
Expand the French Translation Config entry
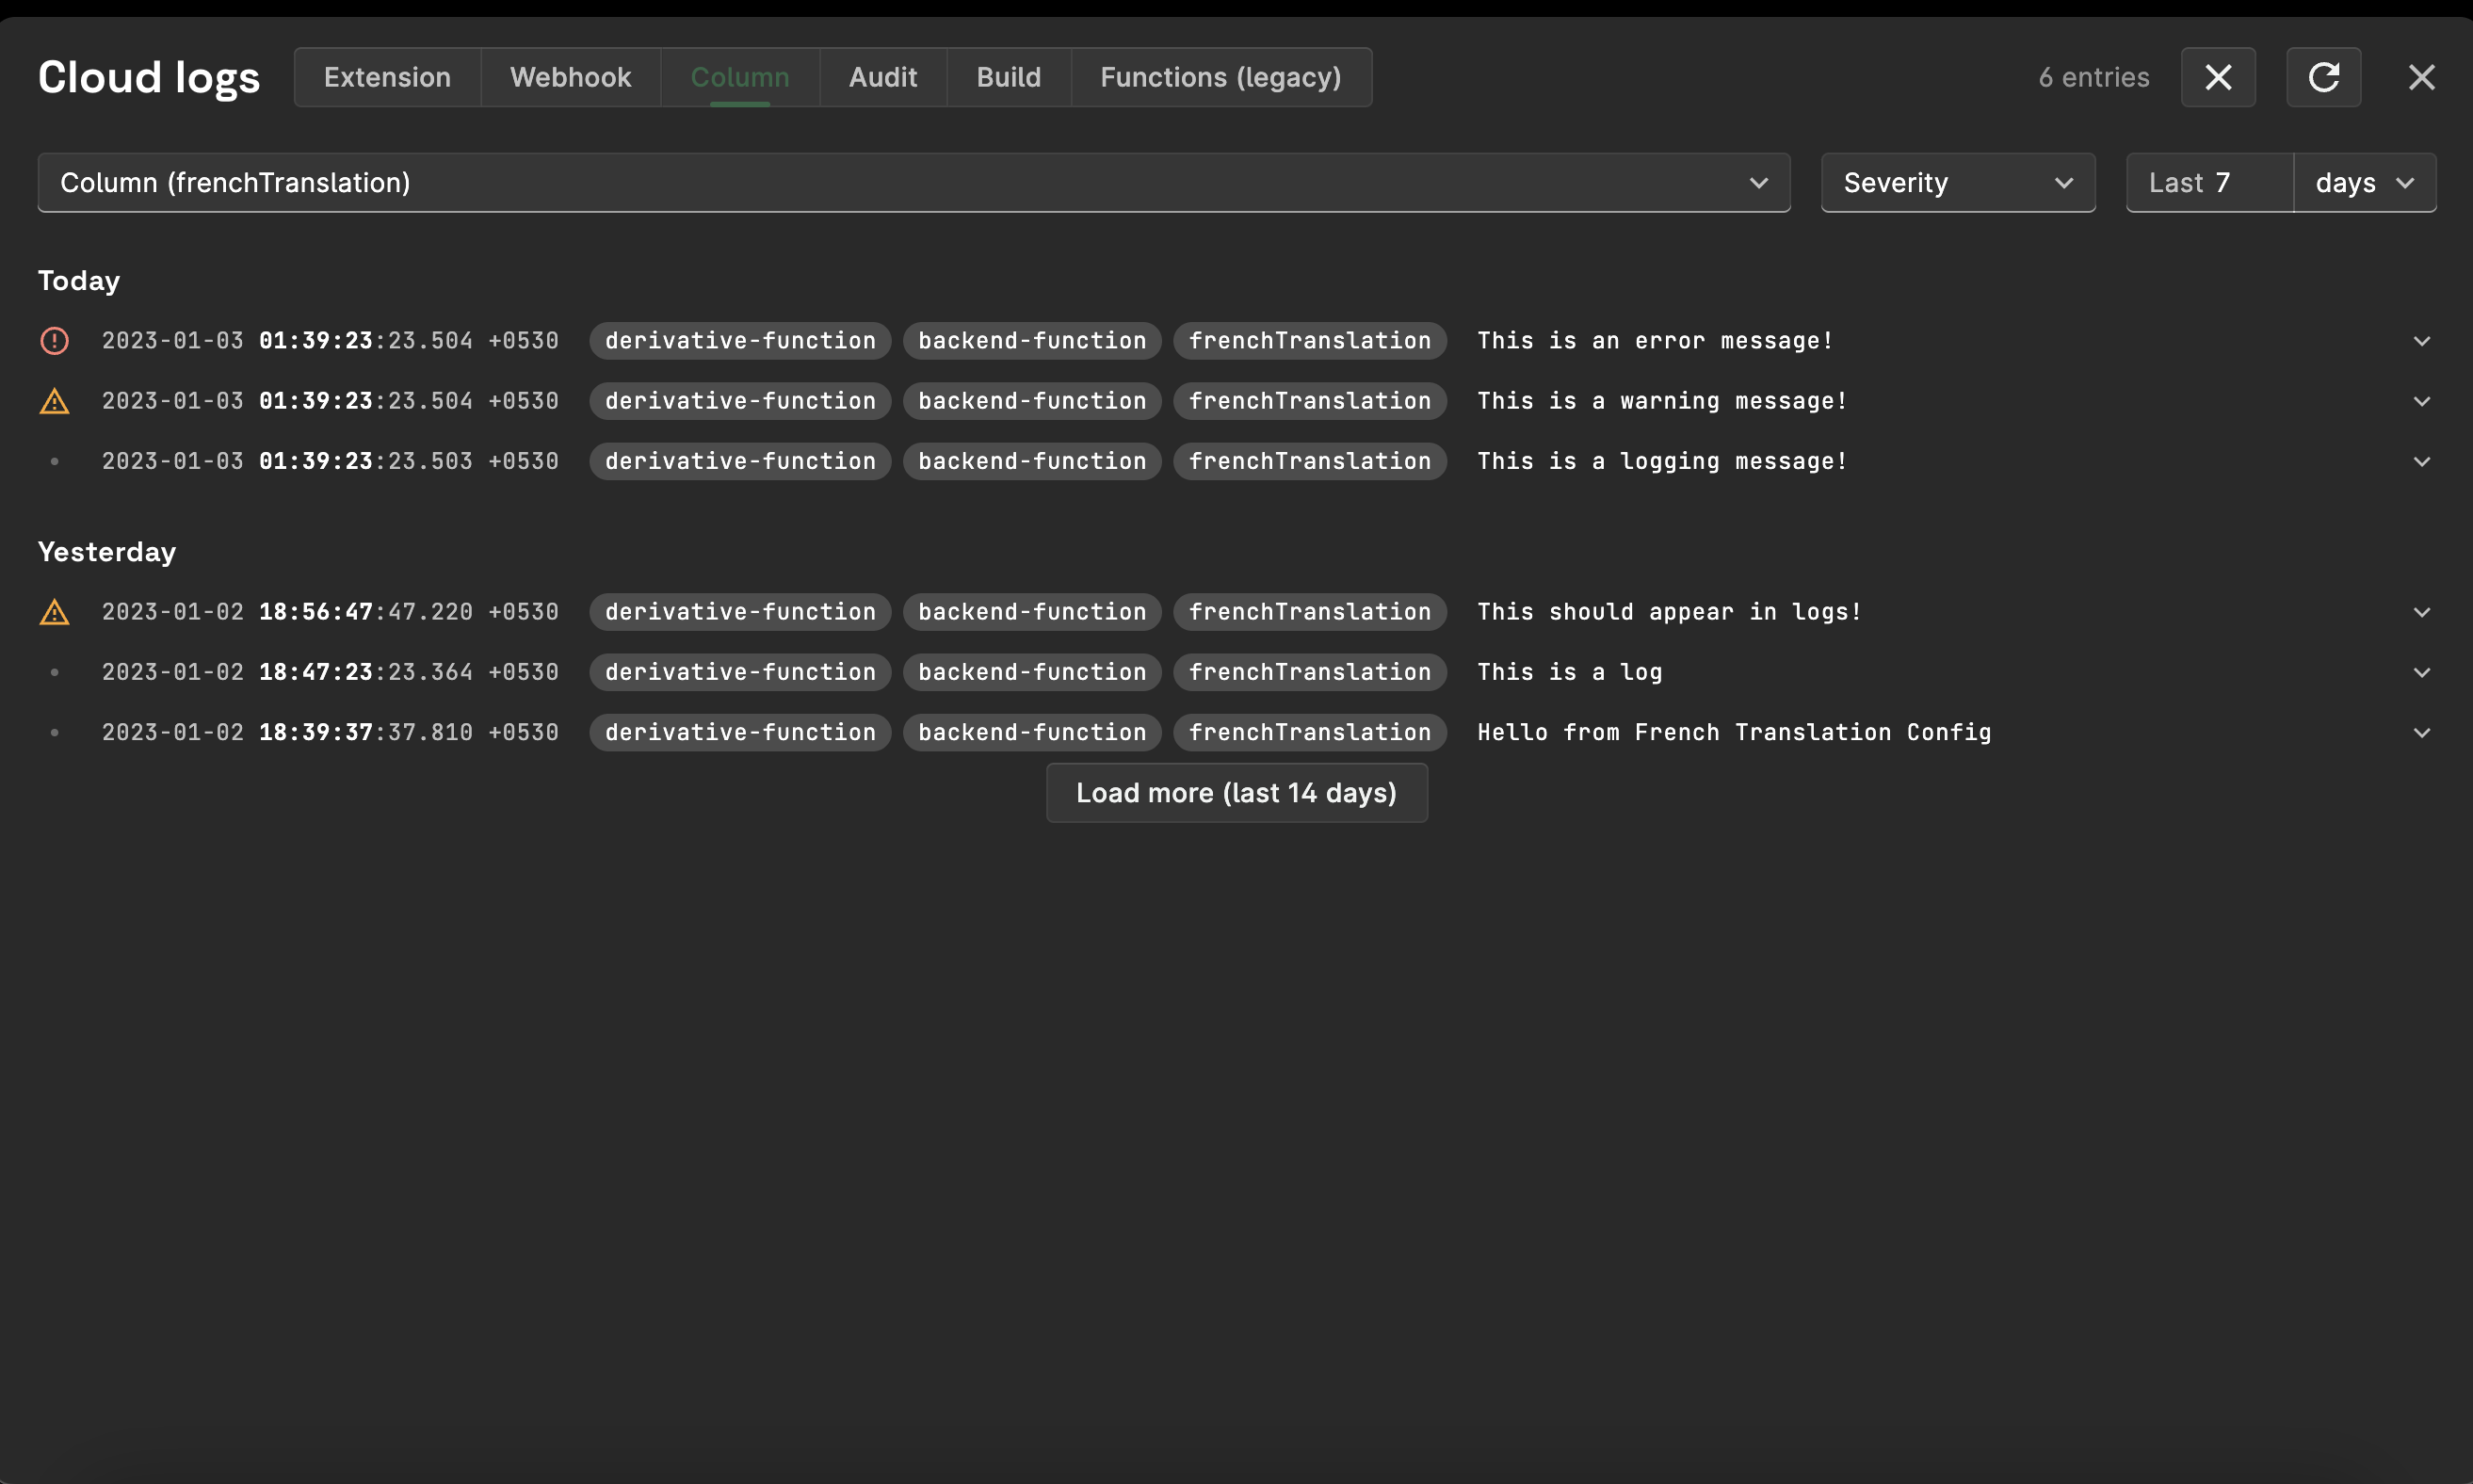[2421, 732]
